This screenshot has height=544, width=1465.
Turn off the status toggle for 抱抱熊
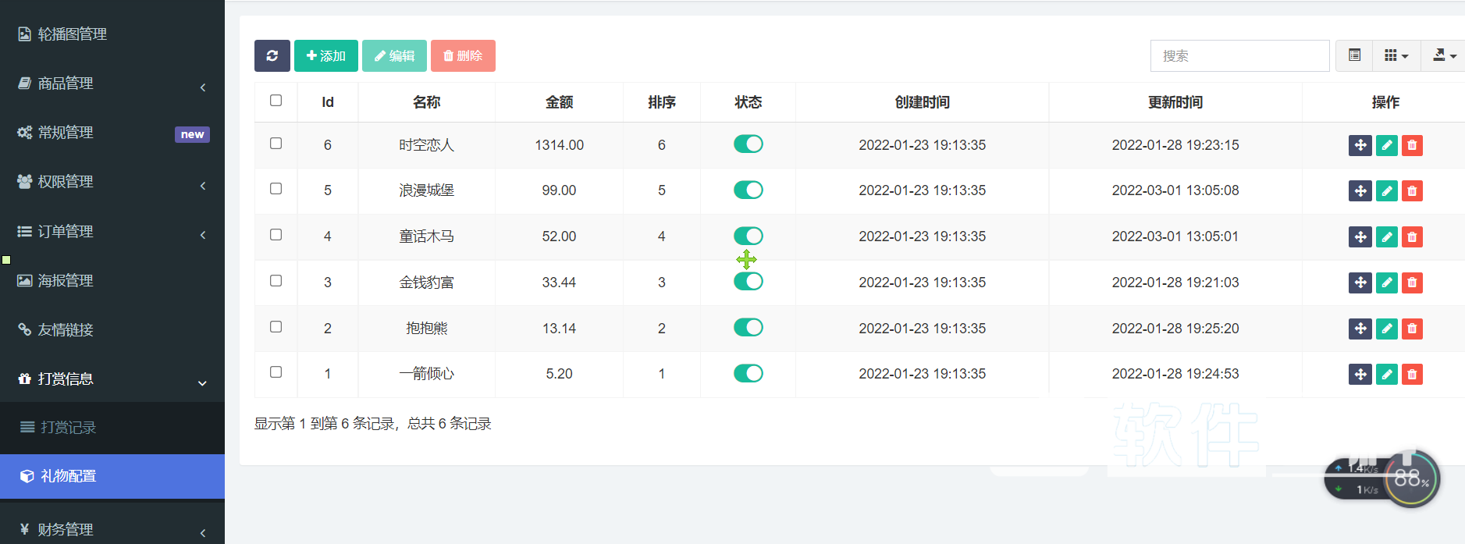pyautogui.click(x=748, y=328)
